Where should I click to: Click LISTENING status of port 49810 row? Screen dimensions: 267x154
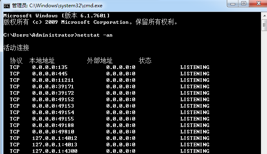195,132
